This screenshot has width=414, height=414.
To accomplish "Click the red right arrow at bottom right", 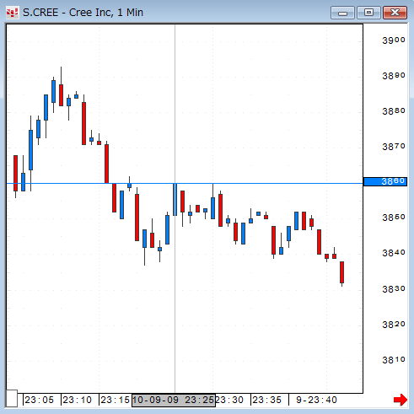I will [x=401, y=400].
